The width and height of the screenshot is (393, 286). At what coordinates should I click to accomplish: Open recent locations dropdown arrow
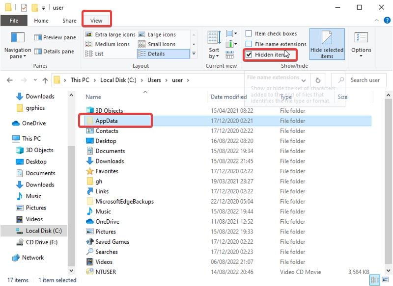(35, 80)
